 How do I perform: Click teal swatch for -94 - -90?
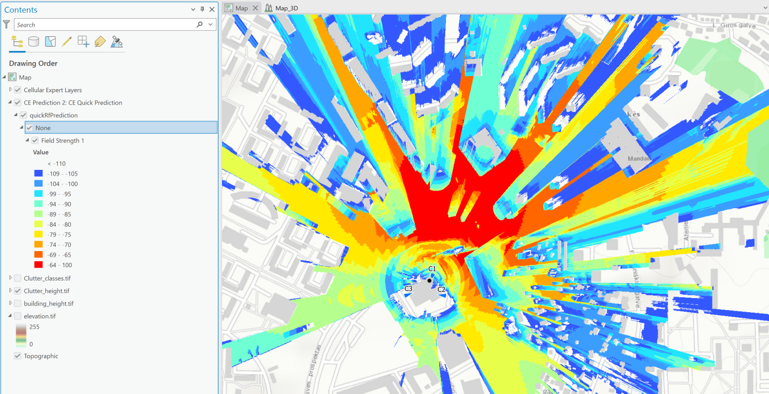click(x=38, y=204)
